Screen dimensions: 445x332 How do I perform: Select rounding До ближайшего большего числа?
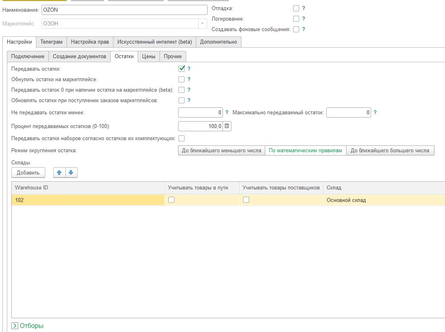(390, 150)
